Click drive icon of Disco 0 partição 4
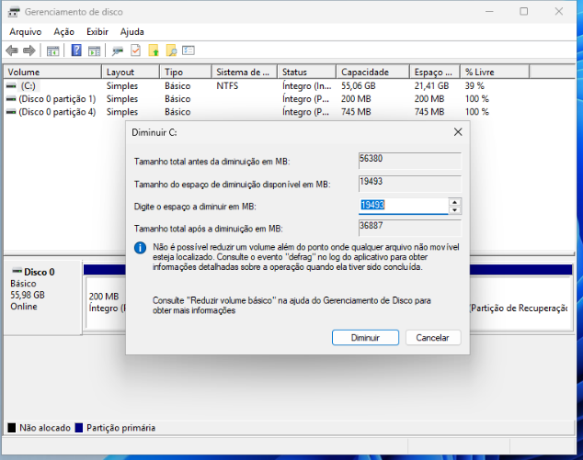The image size is (583, 460). (x=11, y=112)
